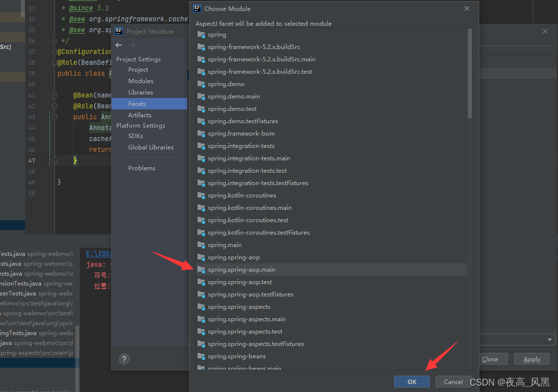Select spring.integration-tests.main module

pyautogui.click(x=331, y=158)
